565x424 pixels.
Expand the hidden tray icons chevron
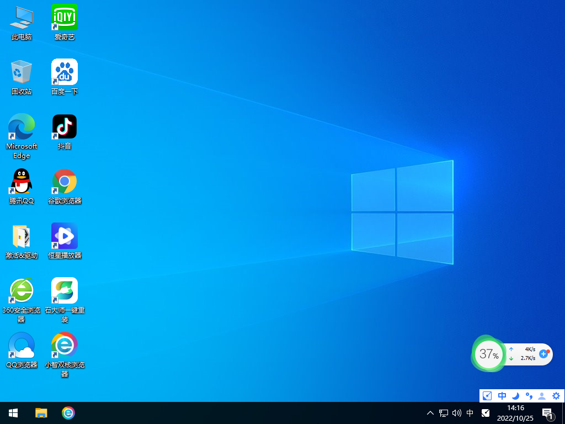click(x=429, y=413)
